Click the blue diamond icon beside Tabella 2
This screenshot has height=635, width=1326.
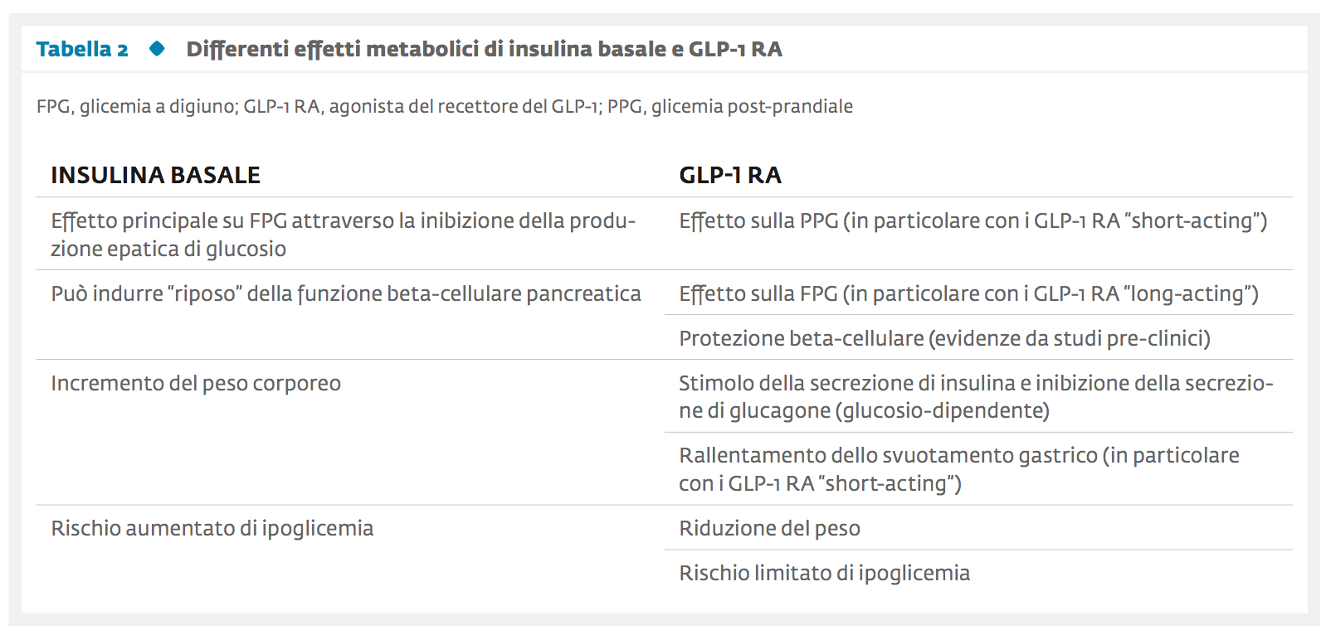[x=157, y=49]
